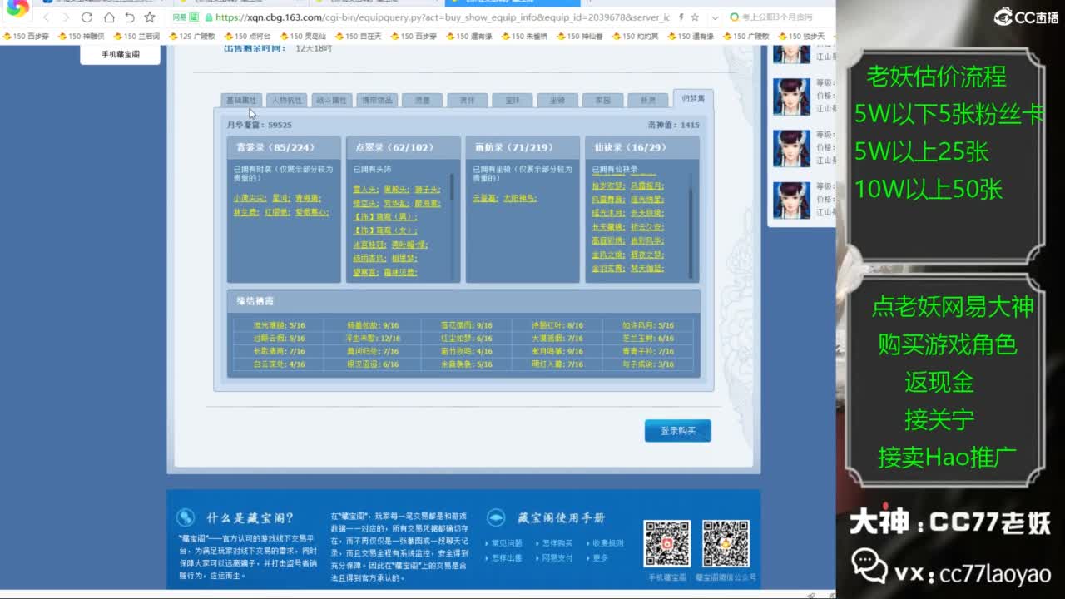The height and width of the screenshot is (599, 1065).
Task: Open the browser home page
Action: [x=109, y=17]
